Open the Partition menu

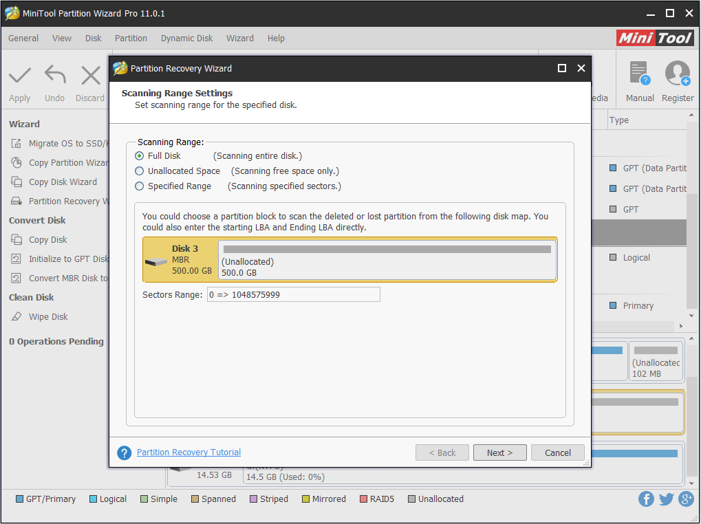[x=131, y=39]
